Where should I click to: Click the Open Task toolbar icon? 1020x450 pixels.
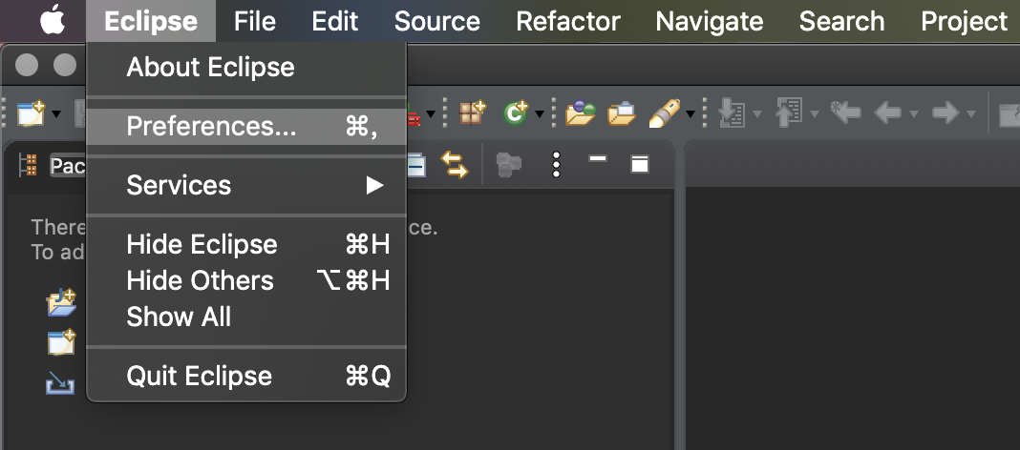pos(621,114)
